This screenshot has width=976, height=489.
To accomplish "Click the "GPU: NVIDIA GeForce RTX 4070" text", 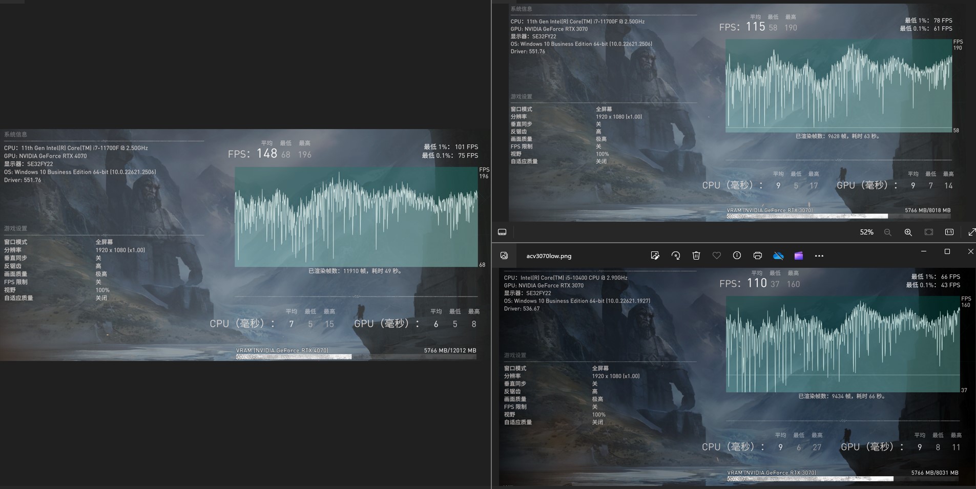I will coord(46,156).
